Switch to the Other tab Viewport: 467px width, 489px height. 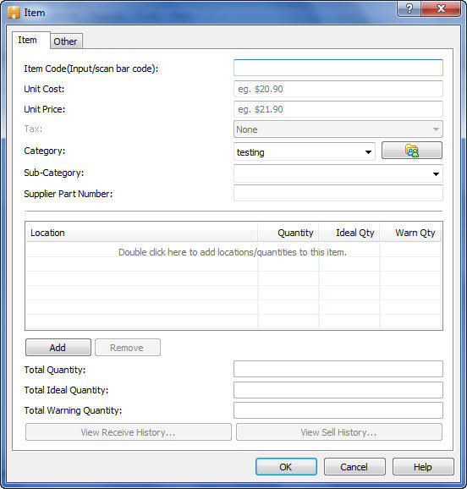[65, 41]
